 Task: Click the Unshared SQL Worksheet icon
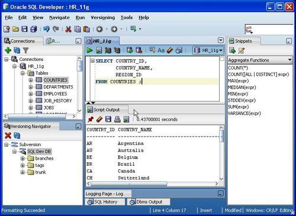(x=152, y=50)
